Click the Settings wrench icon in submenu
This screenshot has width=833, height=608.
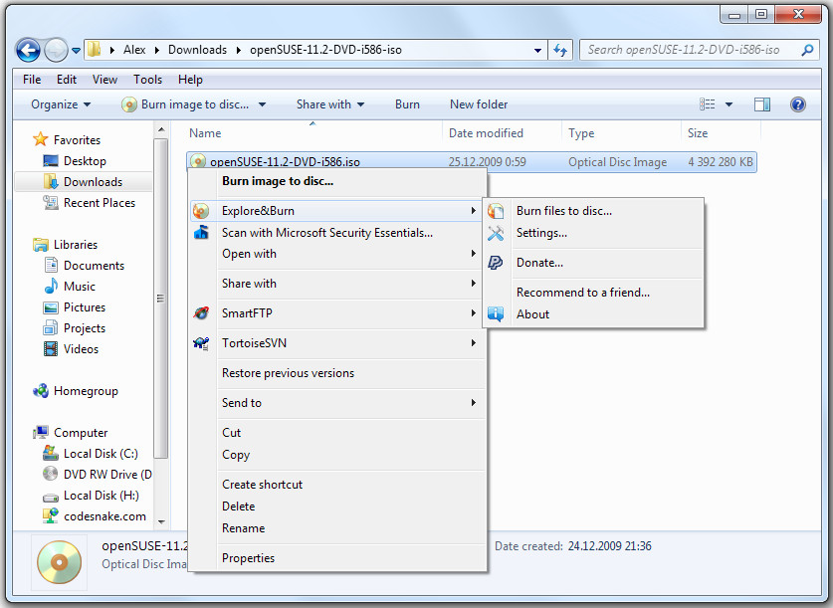[x=496, y=233]
